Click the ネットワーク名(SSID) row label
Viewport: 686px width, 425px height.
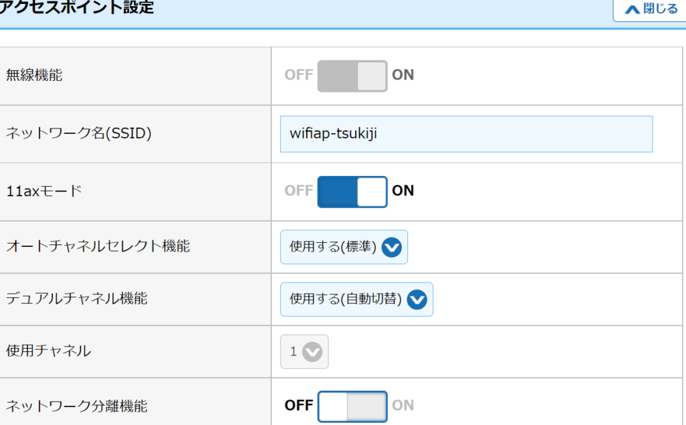click(79, 133)
